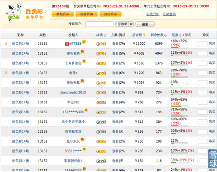Sort by 剩余份数 using its down arrow
Viewport: 217px width, 172px height.
165,35
